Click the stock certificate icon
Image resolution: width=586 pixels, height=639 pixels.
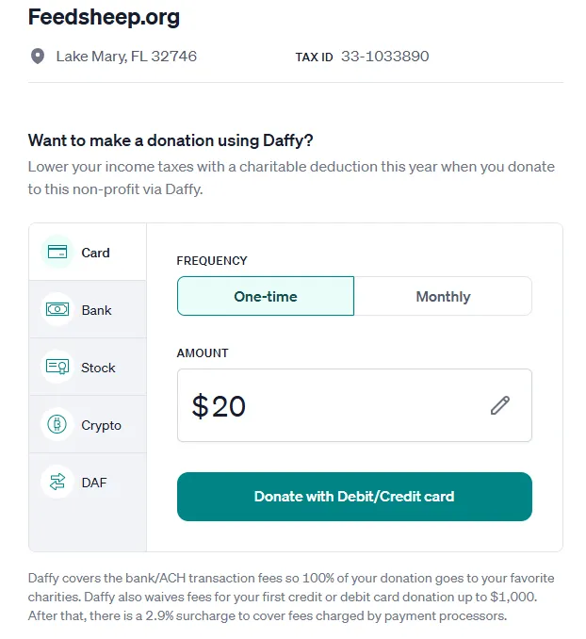pos(57,367)
